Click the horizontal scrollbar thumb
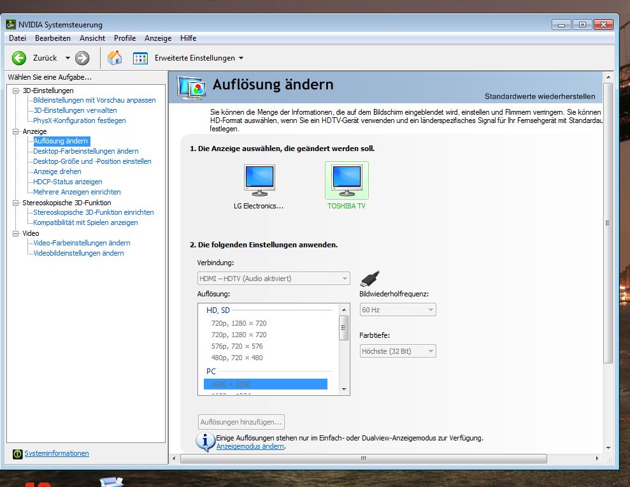 pos(364,458)
